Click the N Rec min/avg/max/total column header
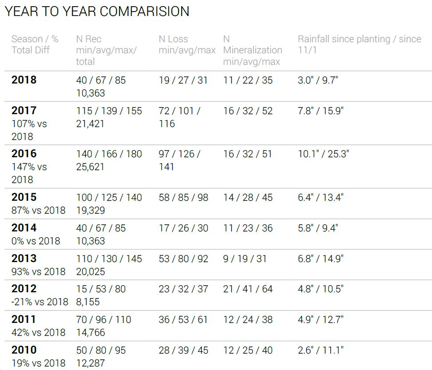This screenshot has width=432, height=370. point(107,50)
